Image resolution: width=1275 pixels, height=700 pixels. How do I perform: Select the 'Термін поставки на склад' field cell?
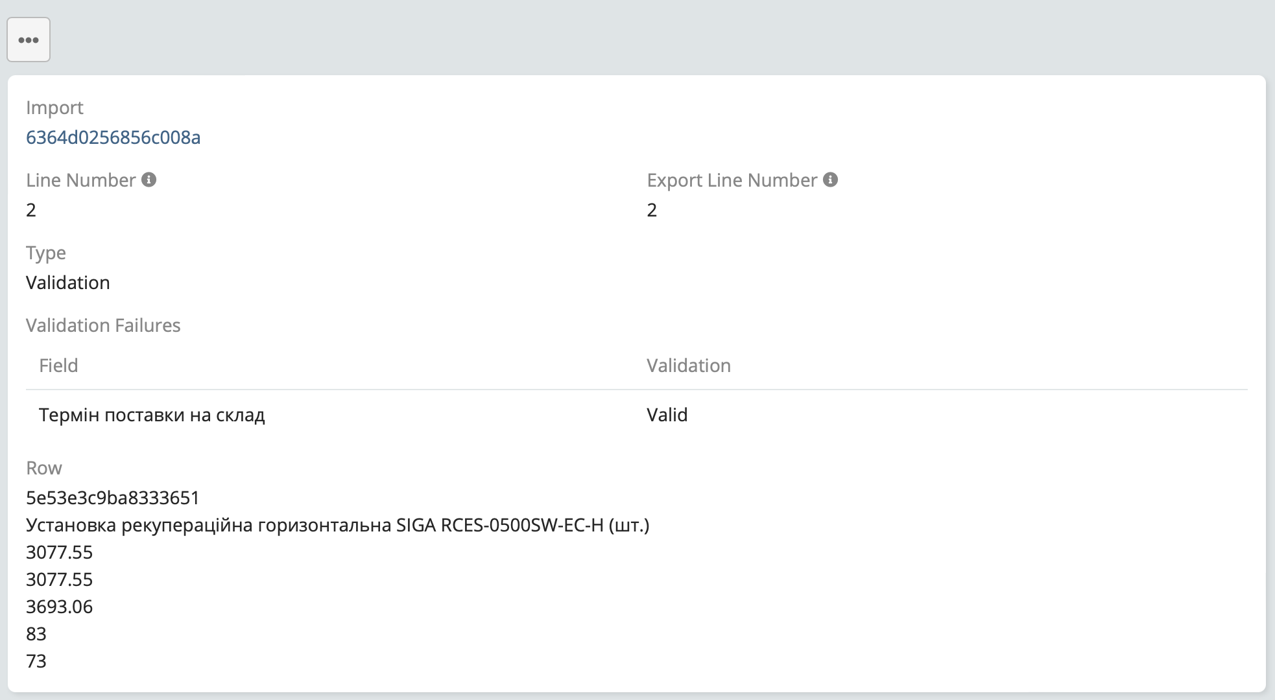pyautogui.click(x=152, y=415)
